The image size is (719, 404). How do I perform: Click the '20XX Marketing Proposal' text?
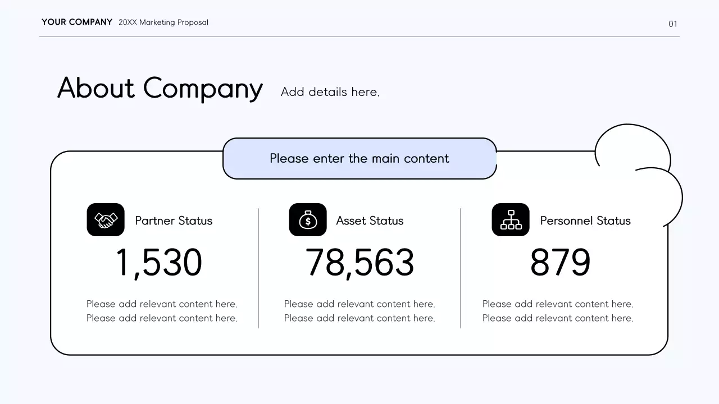163,22
